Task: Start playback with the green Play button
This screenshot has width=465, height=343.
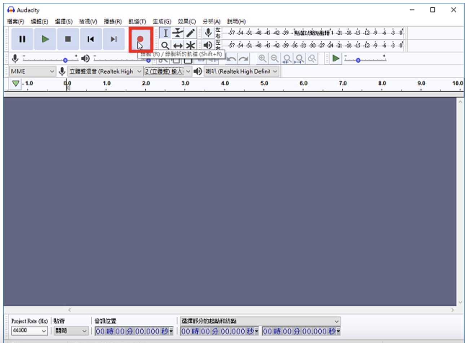Action: click(45, 39)
